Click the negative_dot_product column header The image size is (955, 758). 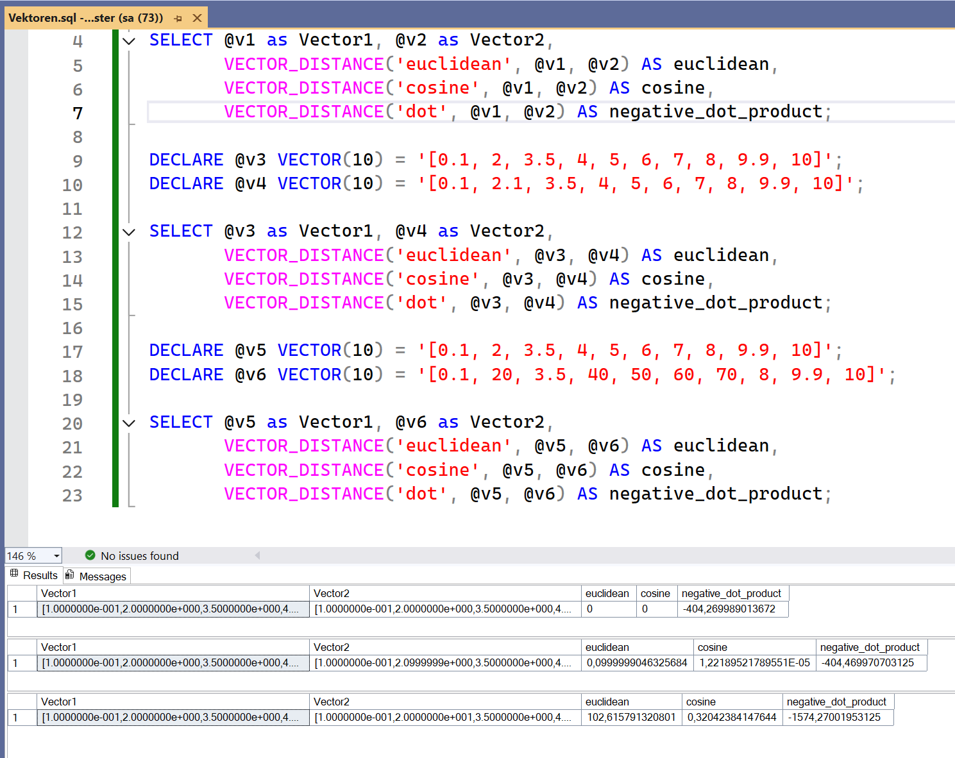point(732,593)
